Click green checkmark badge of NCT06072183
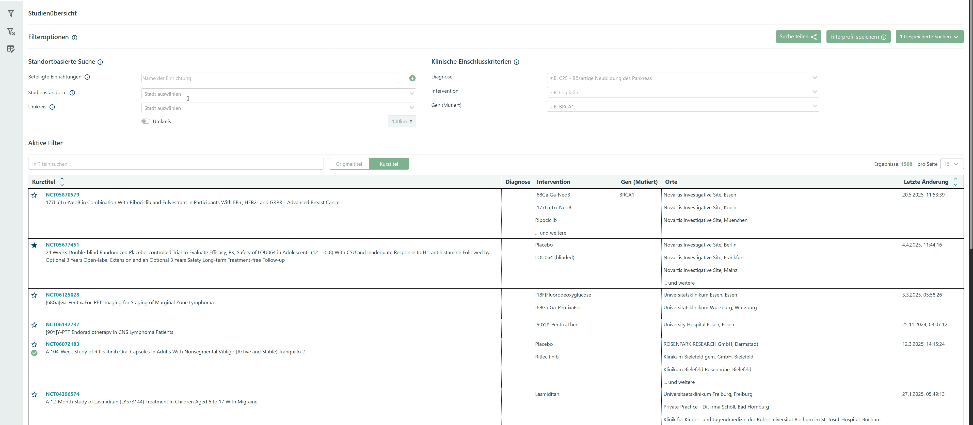 34,353
